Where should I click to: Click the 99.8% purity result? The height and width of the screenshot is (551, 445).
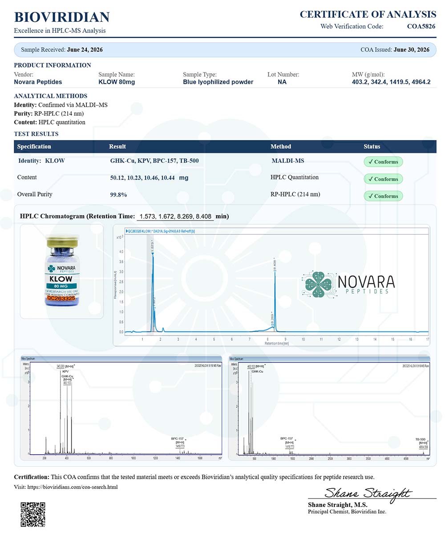tap(118, 195)
